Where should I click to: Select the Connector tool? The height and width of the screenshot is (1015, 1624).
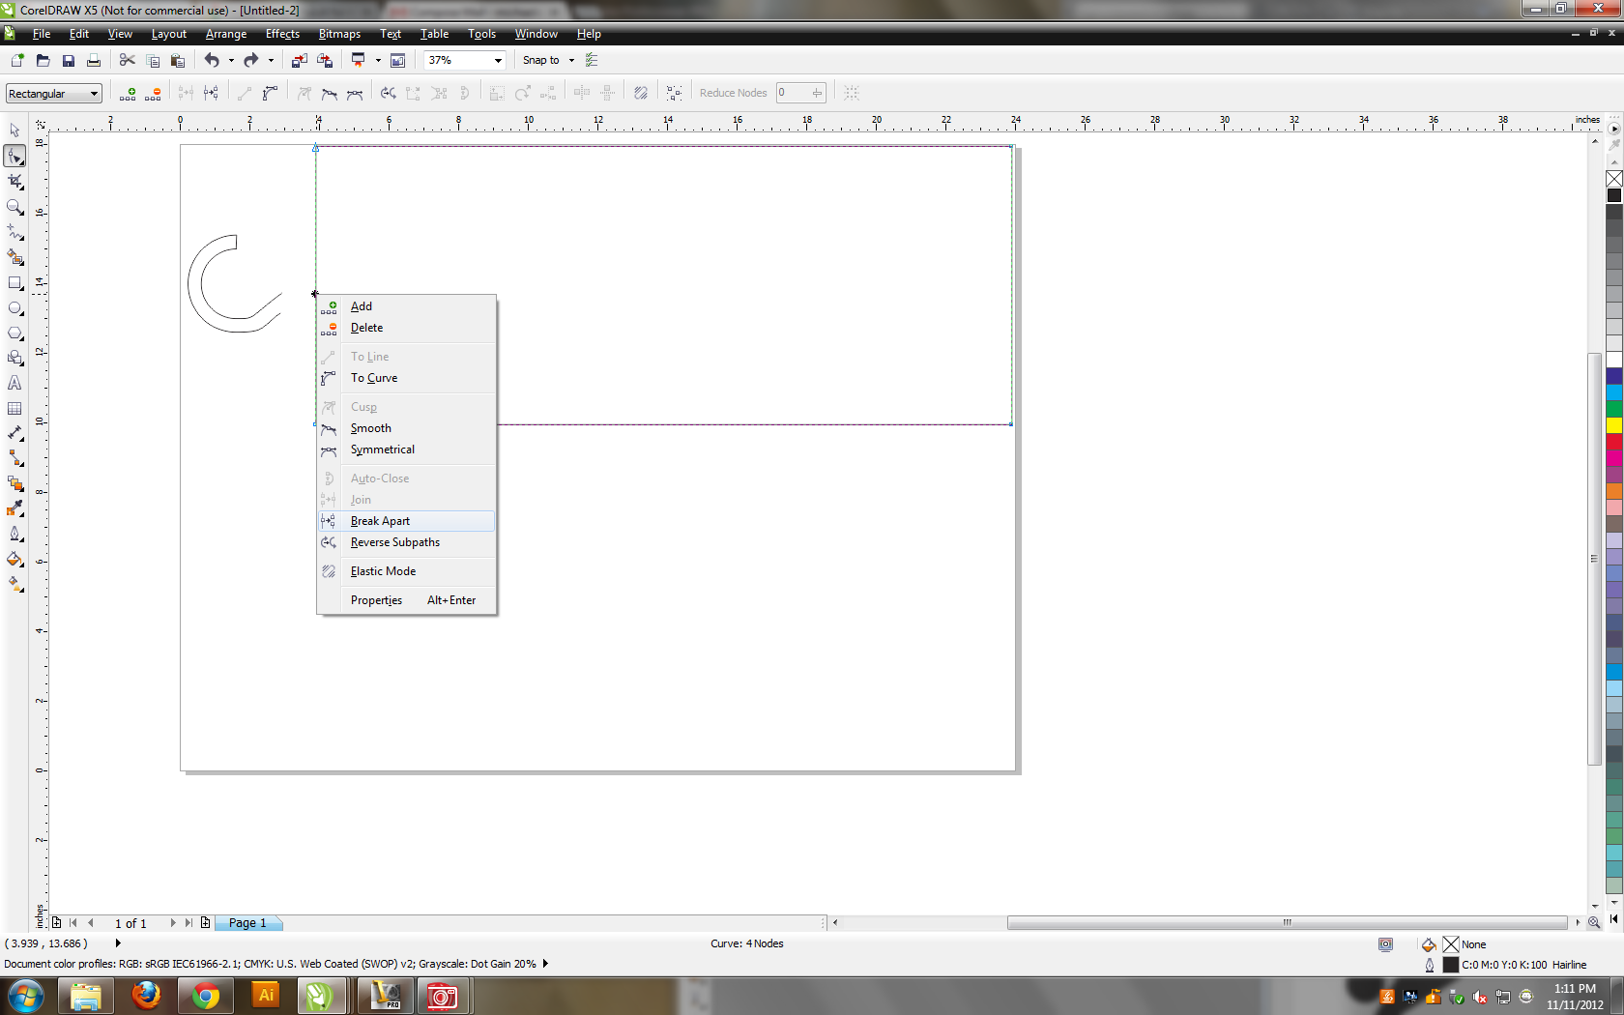(14, 458)
